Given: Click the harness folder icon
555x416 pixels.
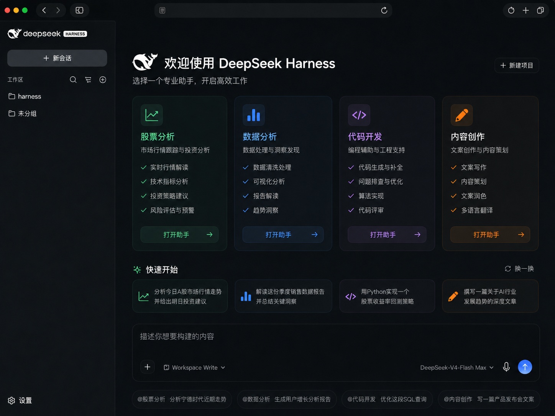Looking at the screenshot, I should (12, 96).
